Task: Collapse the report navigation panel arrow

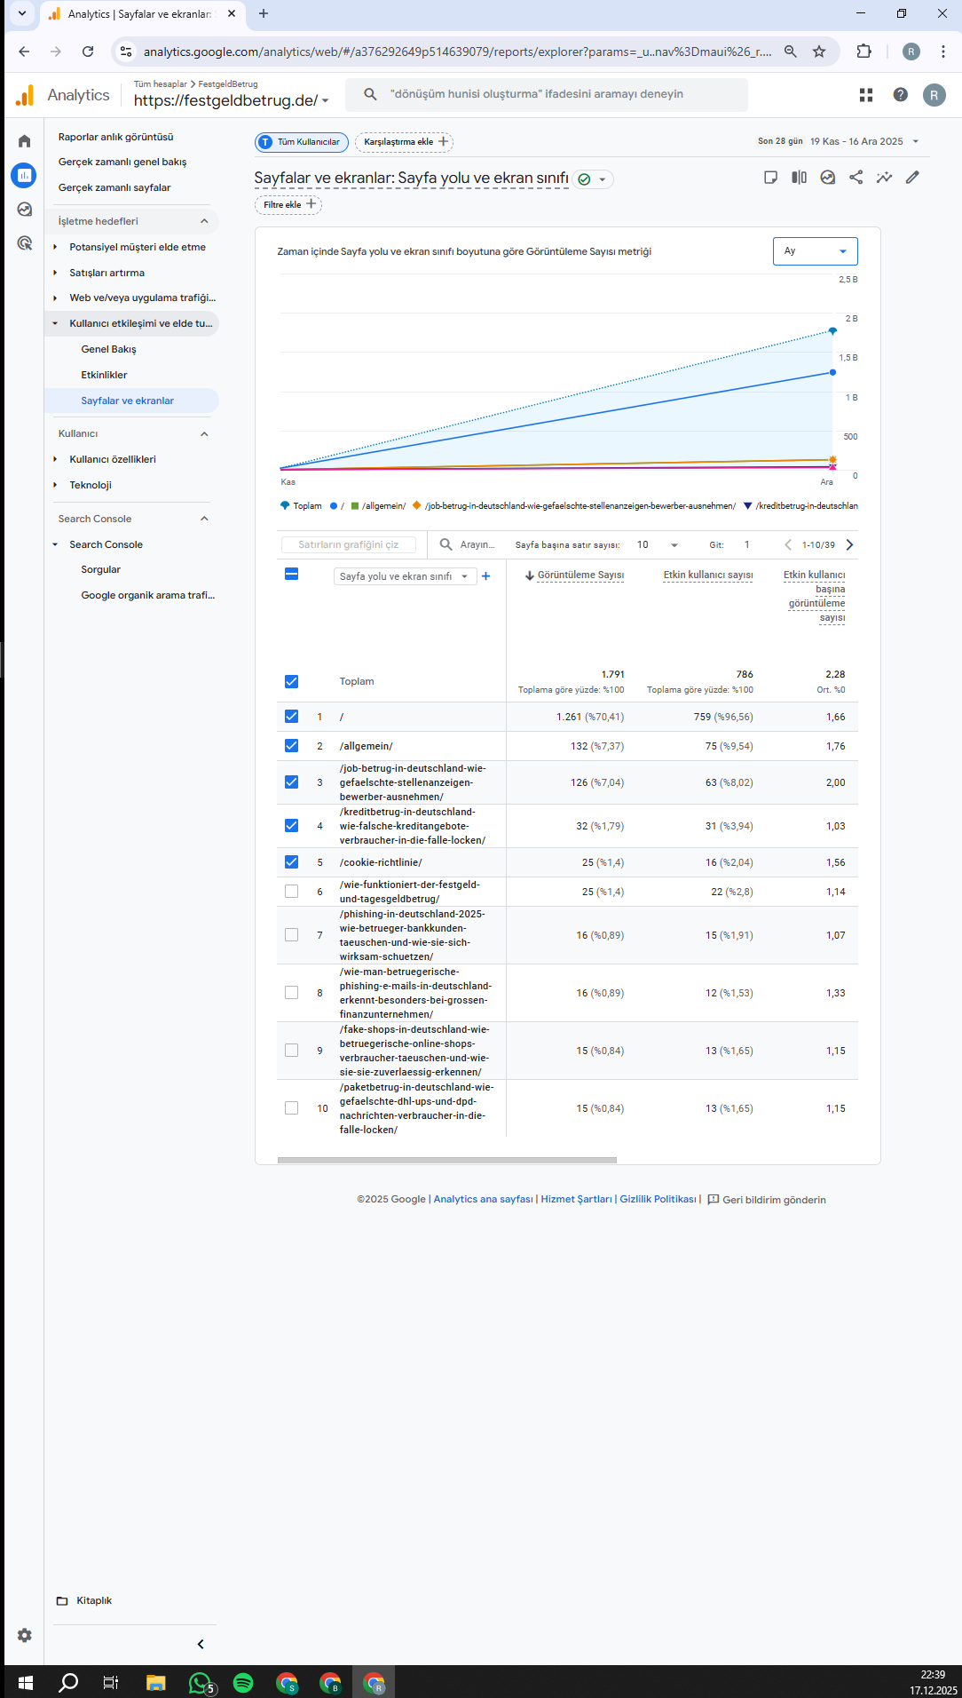Action: 201,1644
